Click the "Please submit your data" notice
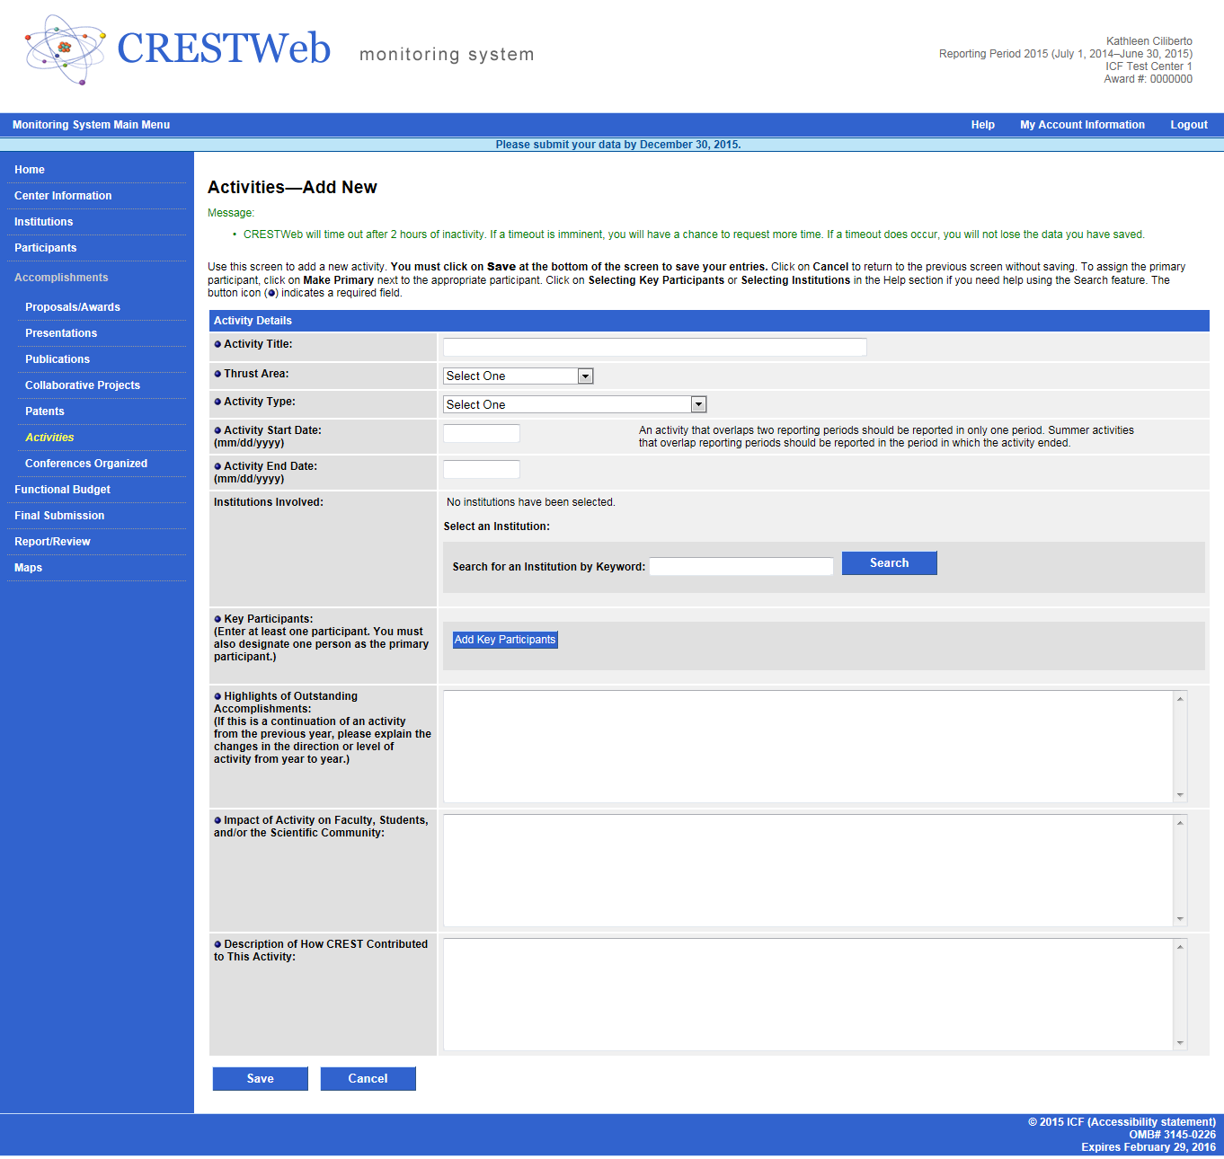Viewport: 1224px width, 1159px height. click(618, 145)
